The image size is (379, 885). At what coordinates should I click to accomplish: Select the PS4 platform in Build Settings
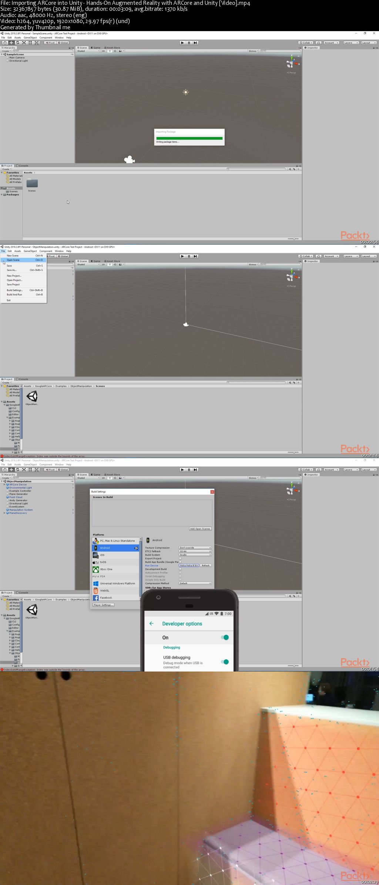116,576
